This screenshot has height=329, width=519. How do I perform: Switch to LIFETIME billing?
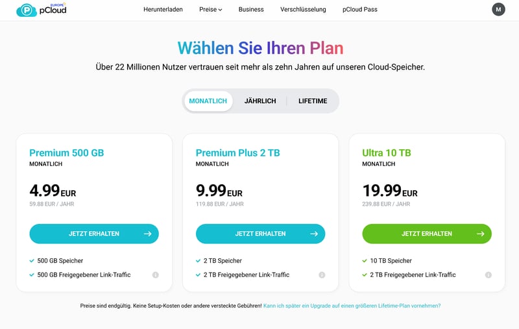[313, 101]
